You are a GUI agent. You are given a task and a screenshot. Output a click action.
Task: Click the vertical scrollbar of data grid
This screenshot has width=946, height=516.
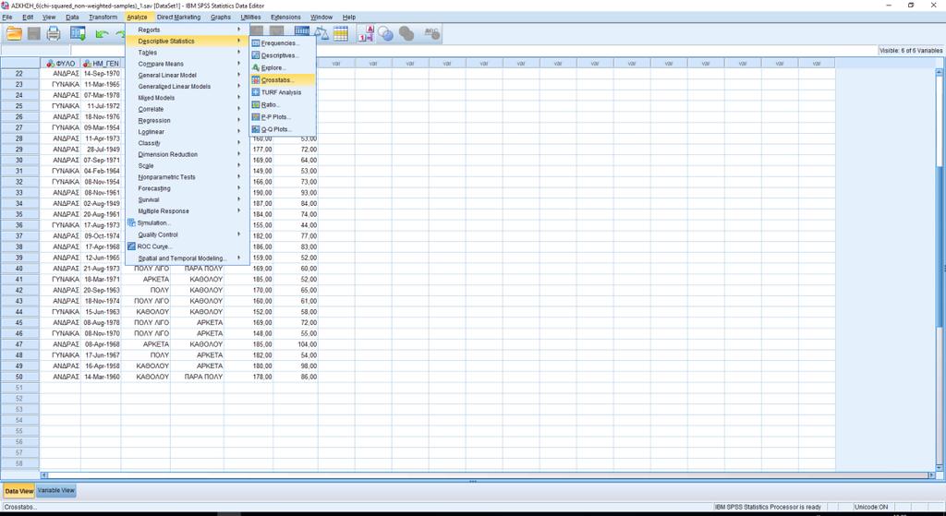click(x=940, y=269)
